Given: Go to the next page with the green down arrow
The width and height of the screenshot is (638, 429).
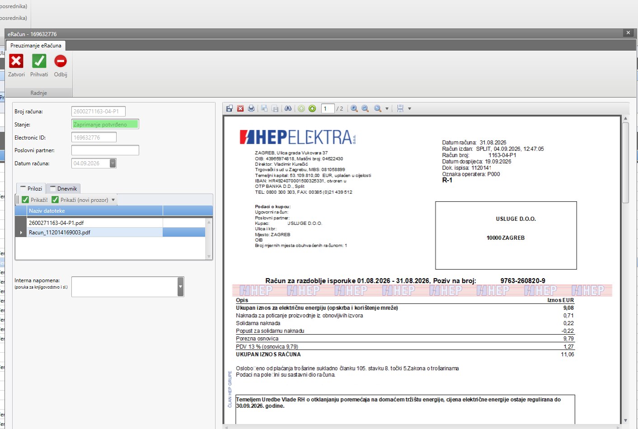Looking at the screenshot, I should click(312, 108).
